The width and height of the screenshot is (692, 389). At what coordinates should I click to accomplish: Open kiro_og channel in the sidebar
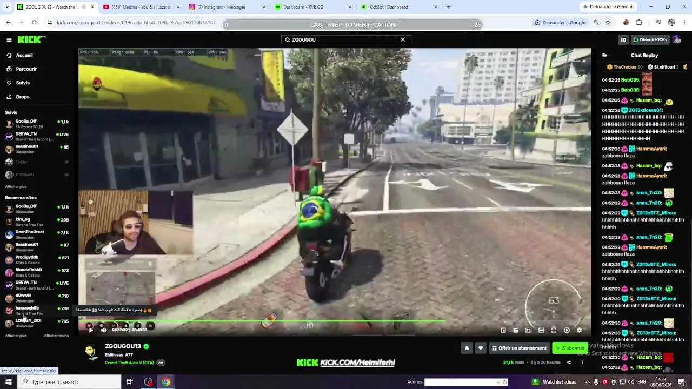click(37, 222)
